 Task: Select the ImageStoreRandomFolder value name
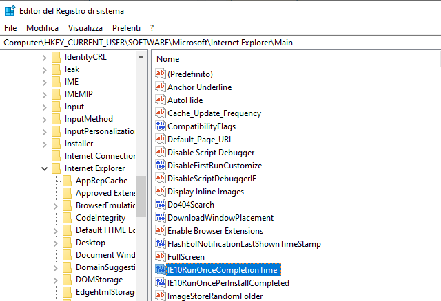click(x=215, y=296)
